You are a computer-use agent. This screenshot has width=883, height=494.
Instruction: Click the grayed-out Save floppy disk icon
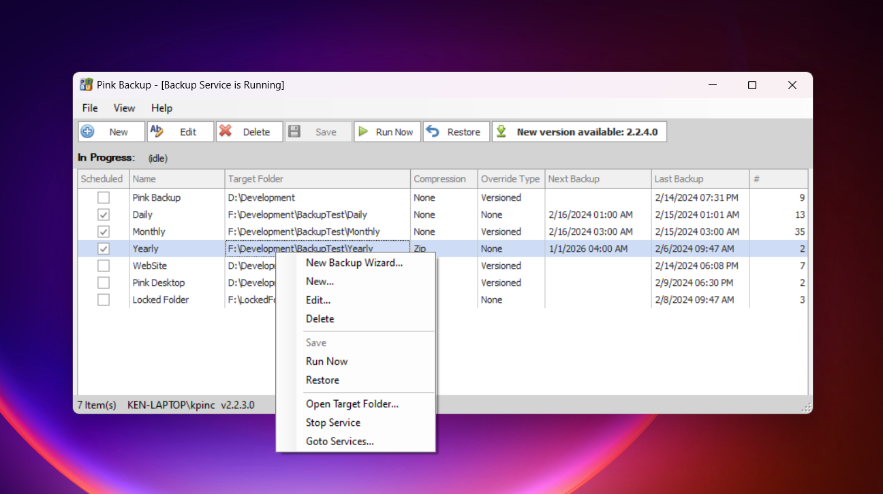[294, 131]
